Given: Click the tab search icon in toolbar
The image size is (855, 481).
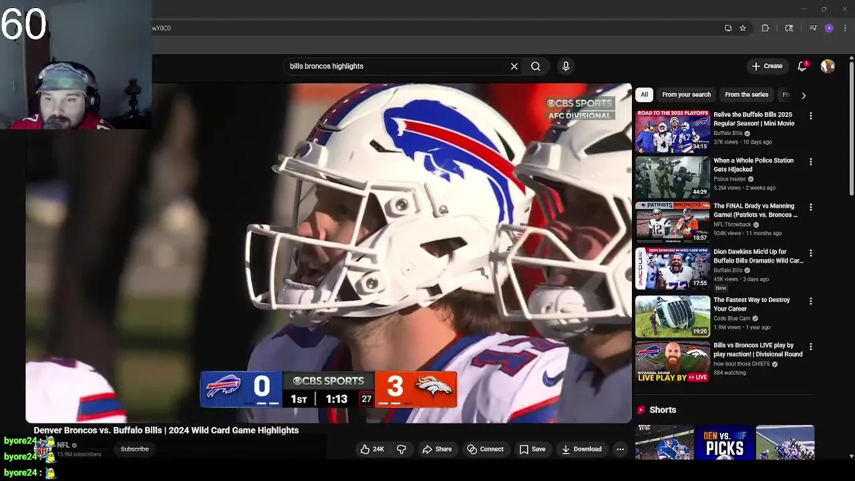Looking at the screenshot, I should 789,28.
